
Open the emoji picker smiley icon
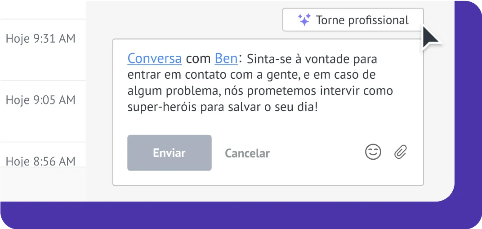(373, 153)
